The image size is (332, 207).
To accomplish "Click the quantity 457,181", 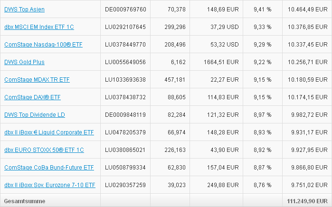I will (175, 80).
